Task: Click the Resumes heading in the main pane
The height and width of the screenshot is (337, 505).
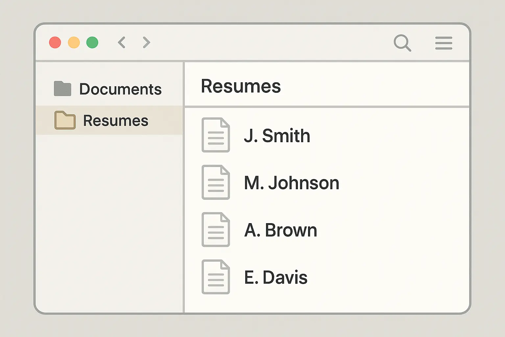Action: pos(241,86)
